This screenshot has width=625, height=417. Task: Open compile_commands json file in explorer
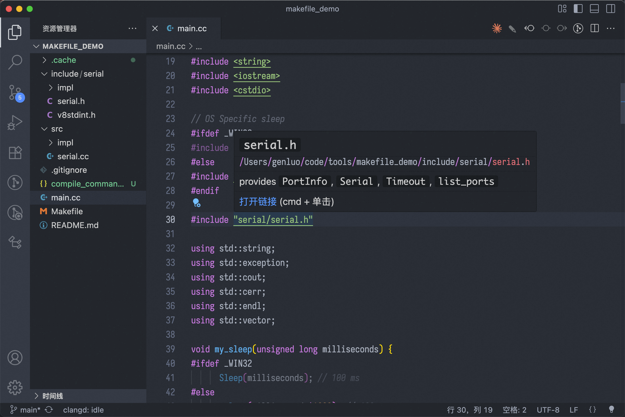pos(88,184)
